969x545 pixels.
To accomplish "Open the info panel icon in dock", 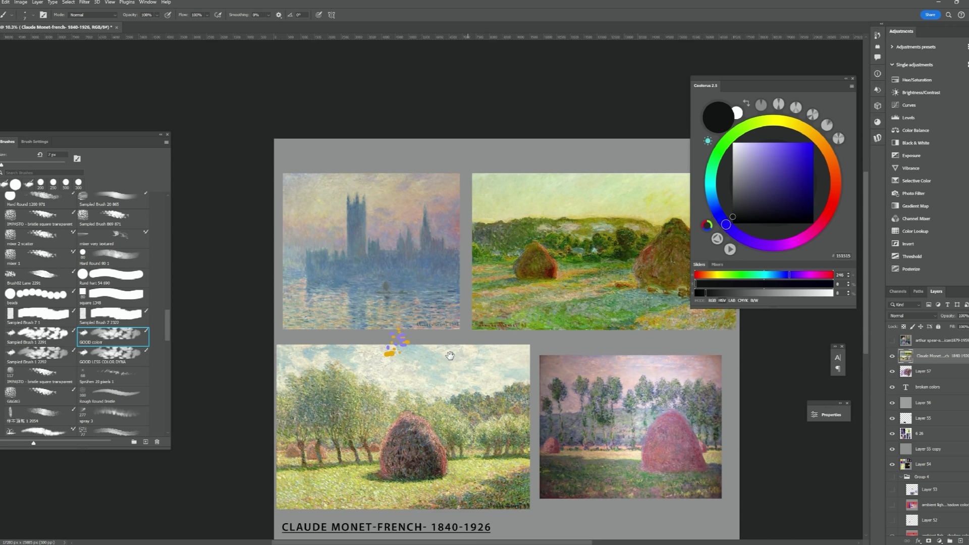I will coord(878,74).
